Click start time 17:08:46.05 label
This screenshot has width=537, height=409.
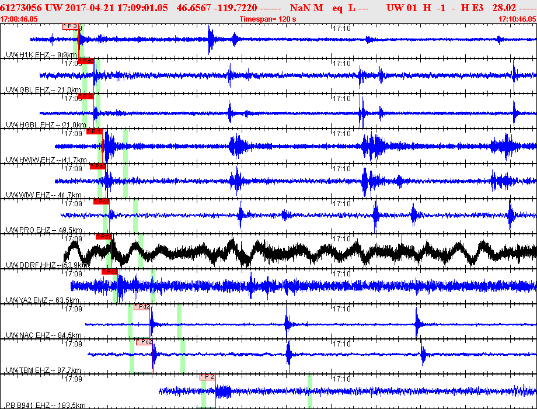click(x=19, y=19)
